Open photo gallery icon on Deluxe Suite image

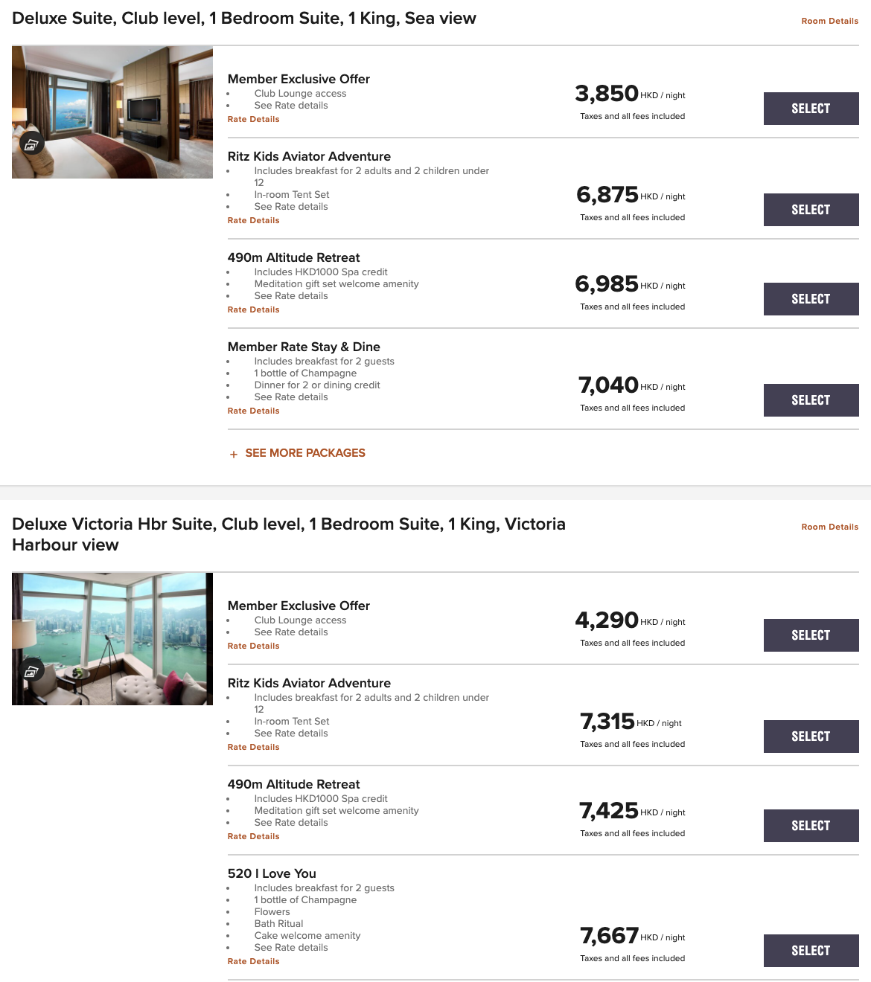click(31, 144)
